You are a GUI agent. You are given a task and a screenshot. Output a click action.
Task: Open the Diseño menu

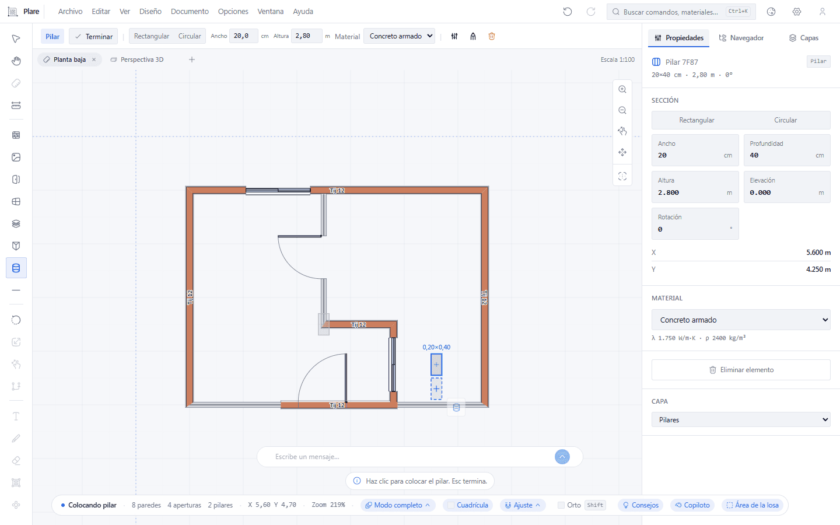tap(150, 12)
